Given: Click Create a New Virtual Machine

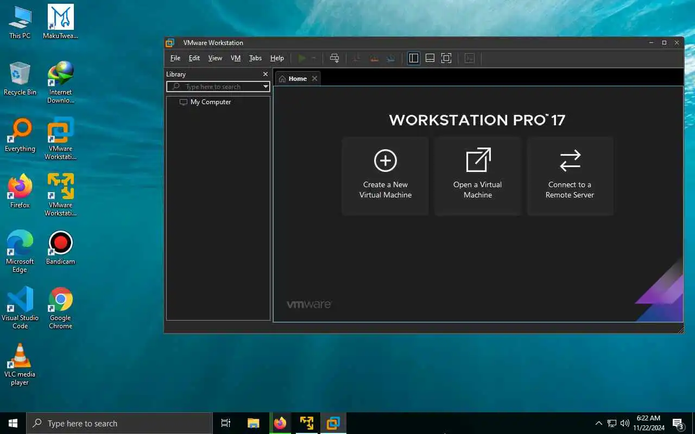Looking at the screenshot, I should pyautogui.click(x=386, y=176).
